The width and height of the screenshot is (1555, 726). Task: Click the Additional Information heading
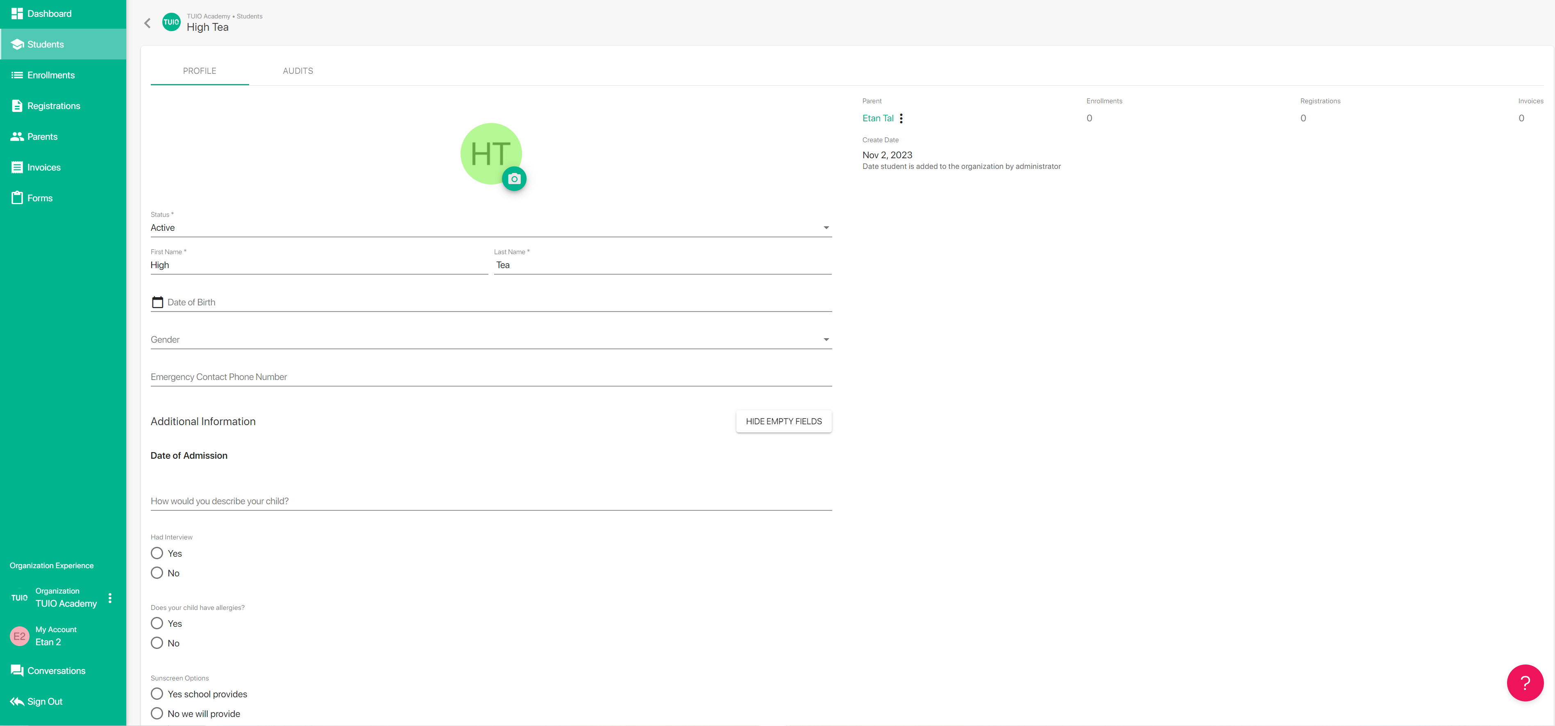pyautogui.click(x=203, y=421)
